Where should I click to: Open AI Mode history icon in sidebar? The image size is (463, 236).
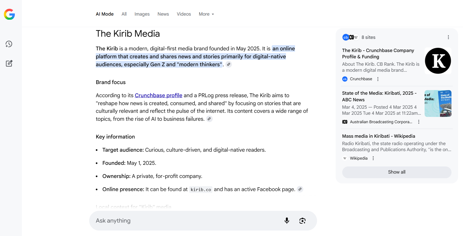click(9, 44)
